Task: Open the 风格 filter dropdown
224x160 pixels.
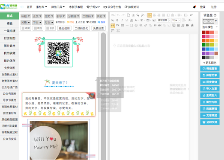Action: tap(25, 22)
